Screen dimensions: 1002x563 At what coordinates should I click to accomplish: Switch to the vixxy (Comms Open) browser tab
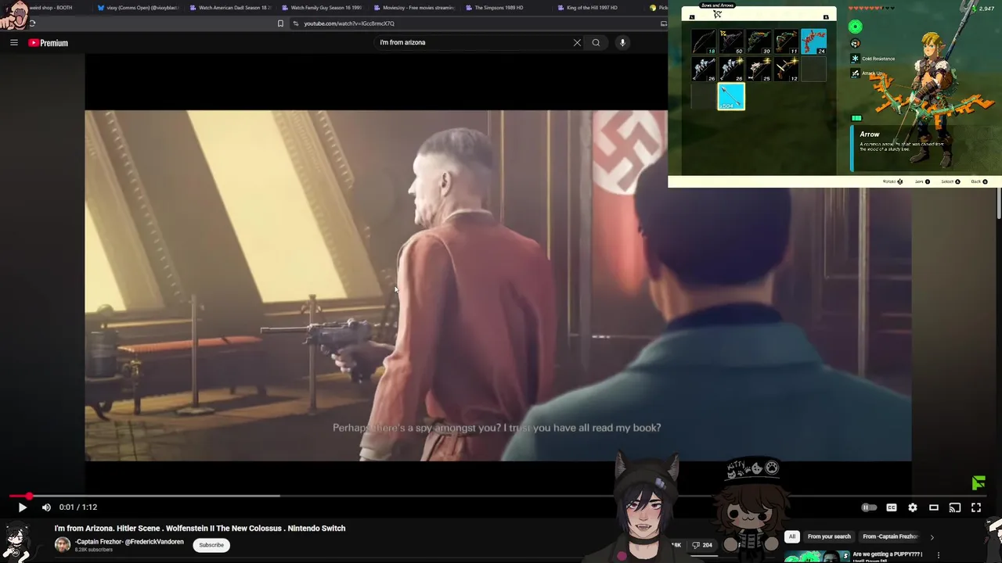click(x=139, y=8)
